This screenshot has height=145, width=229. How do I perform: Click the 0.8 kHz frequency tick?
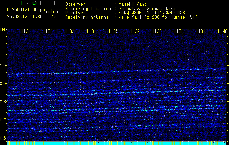(3, 101)
